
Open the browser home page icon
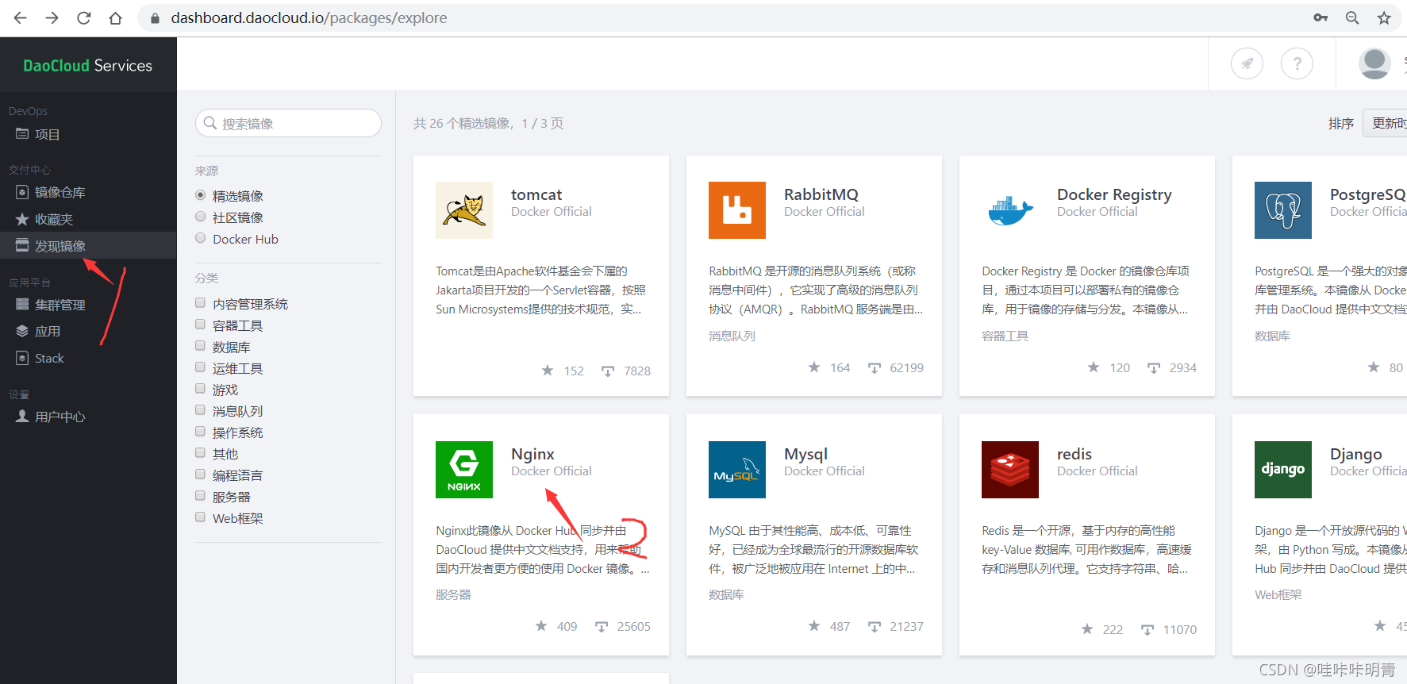pos(116,17)
